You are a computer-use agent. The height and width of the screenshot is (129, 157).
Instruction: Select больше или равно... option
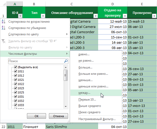click(96, 74)
